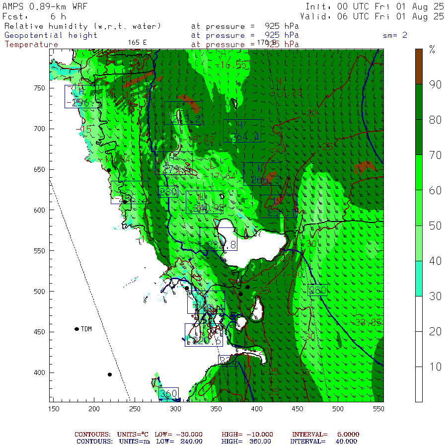
Task: Click the 'INTERVAL= 40.000' contour legend text
Action: pos(323,442)
